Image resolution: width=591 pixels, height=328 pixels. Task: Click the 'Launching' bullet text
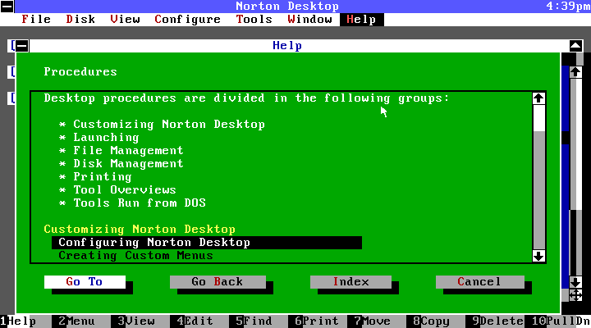pyautogui.click(x=106, y=138)
